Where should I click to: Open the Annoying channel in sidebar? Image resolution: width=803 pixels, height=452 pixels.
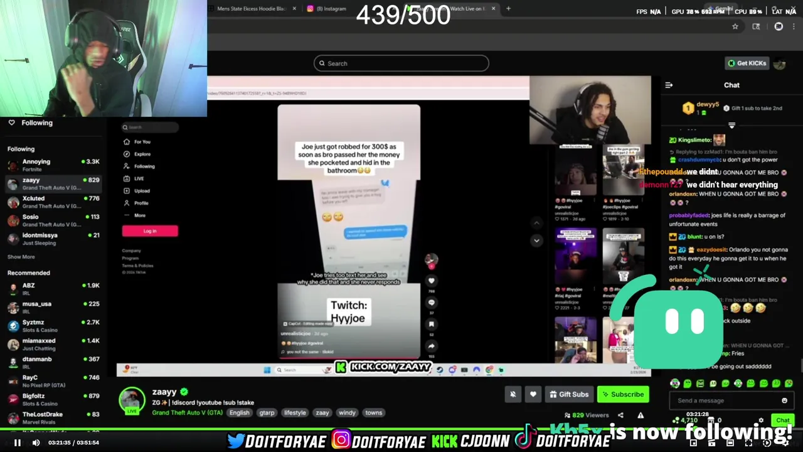(54, 165)
